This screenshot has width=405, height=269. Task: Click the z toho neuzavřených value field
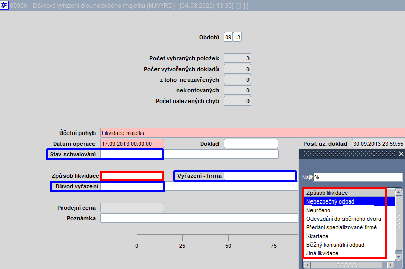[237, 80]
